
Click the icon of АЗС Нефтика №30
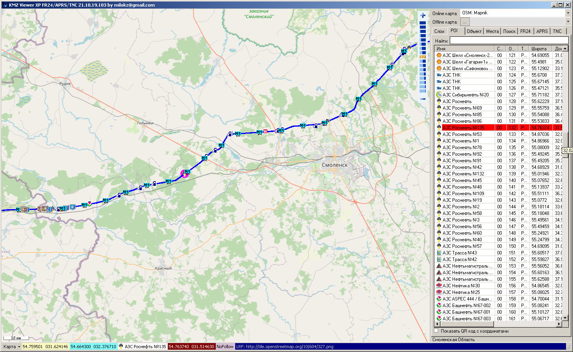pos(439,286)
